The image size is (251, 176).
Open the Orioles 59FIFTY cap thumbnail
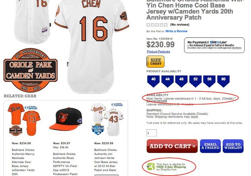(66, 119)
